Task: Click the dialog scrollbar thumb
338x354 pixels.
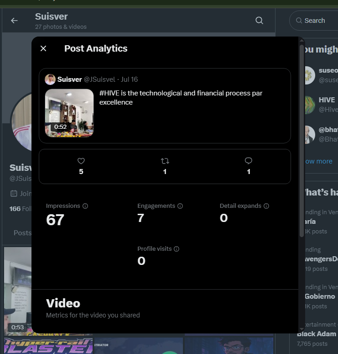Action: tap(302, 141)
